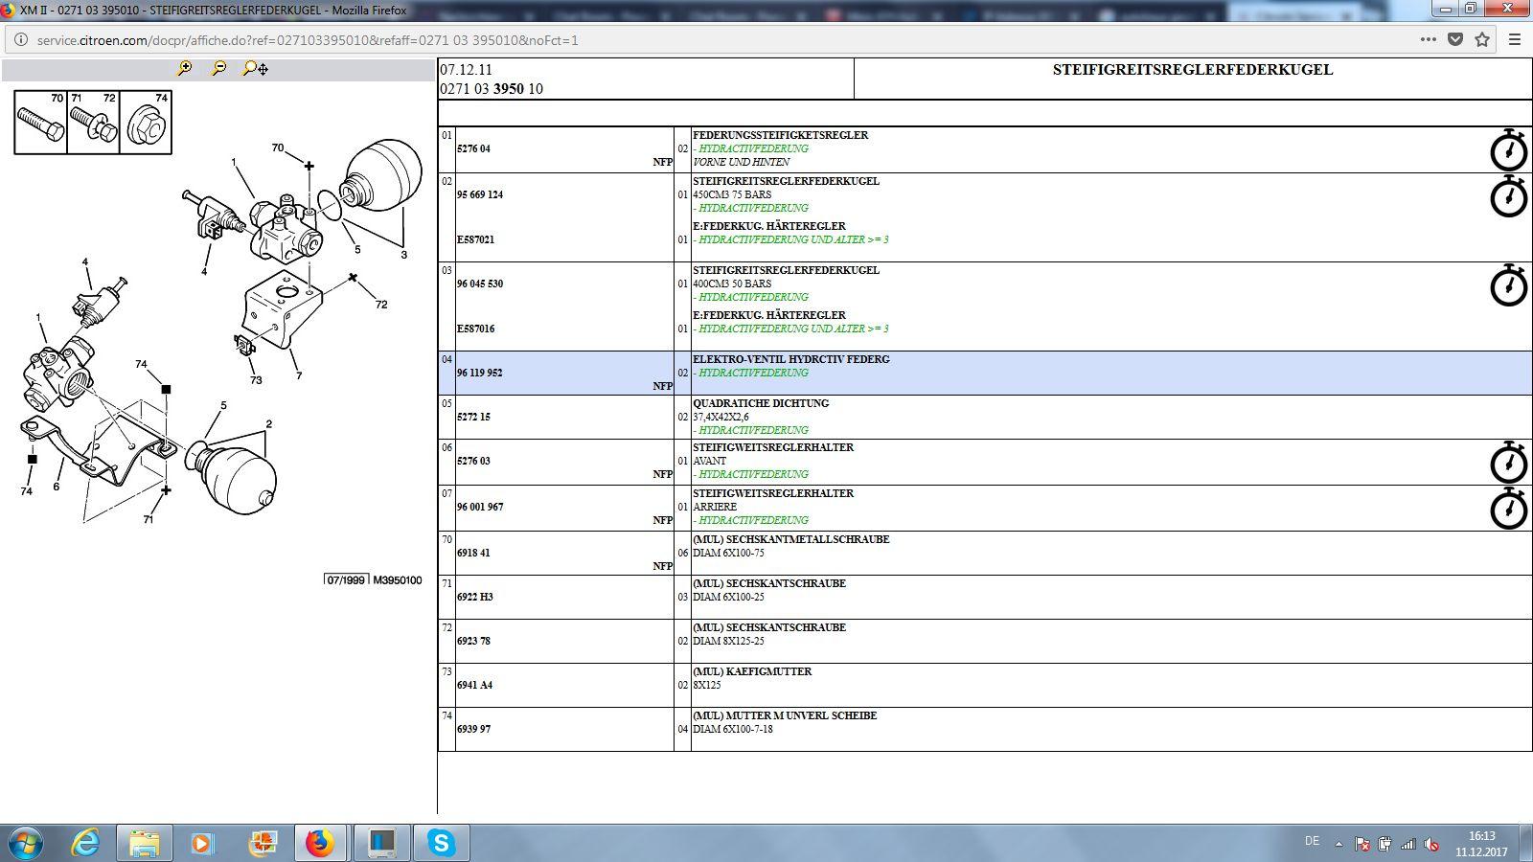
Task: Select part number 6939 97
Action: pyautogui.click(x=473, y=729)
